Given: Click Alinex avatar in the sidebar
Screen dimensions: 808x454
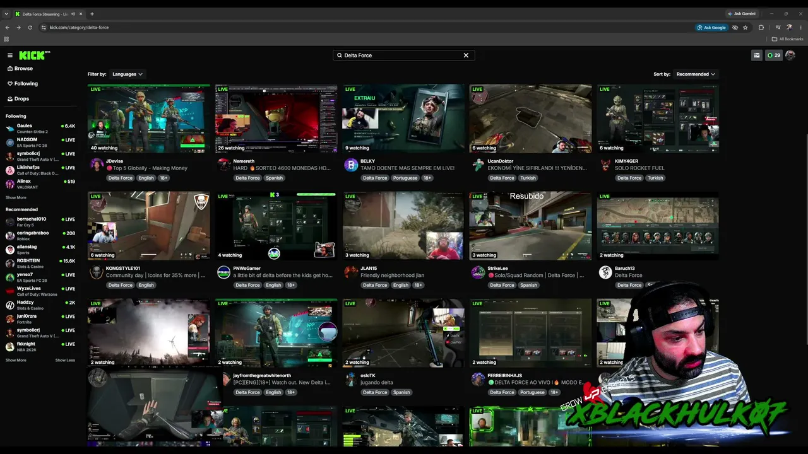Looking at the screenshot, I should (10, 184).
